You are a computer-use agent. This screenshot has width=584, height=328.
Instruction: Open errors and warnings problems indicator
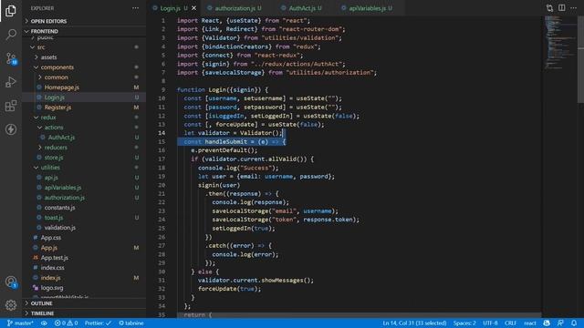pyautogui.click(x=67, y=323)
